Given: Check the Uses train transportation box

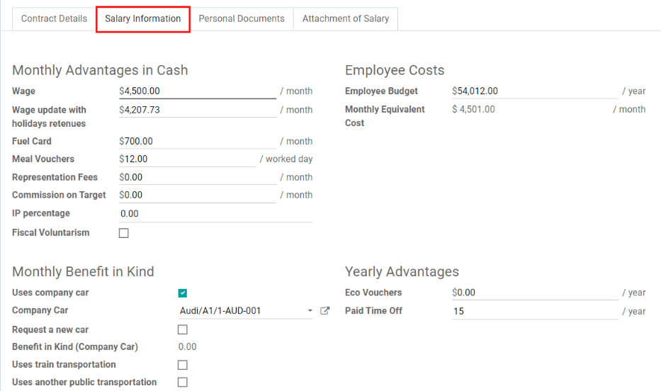Looking at the screenshot, I should click(x=183, y=365).
